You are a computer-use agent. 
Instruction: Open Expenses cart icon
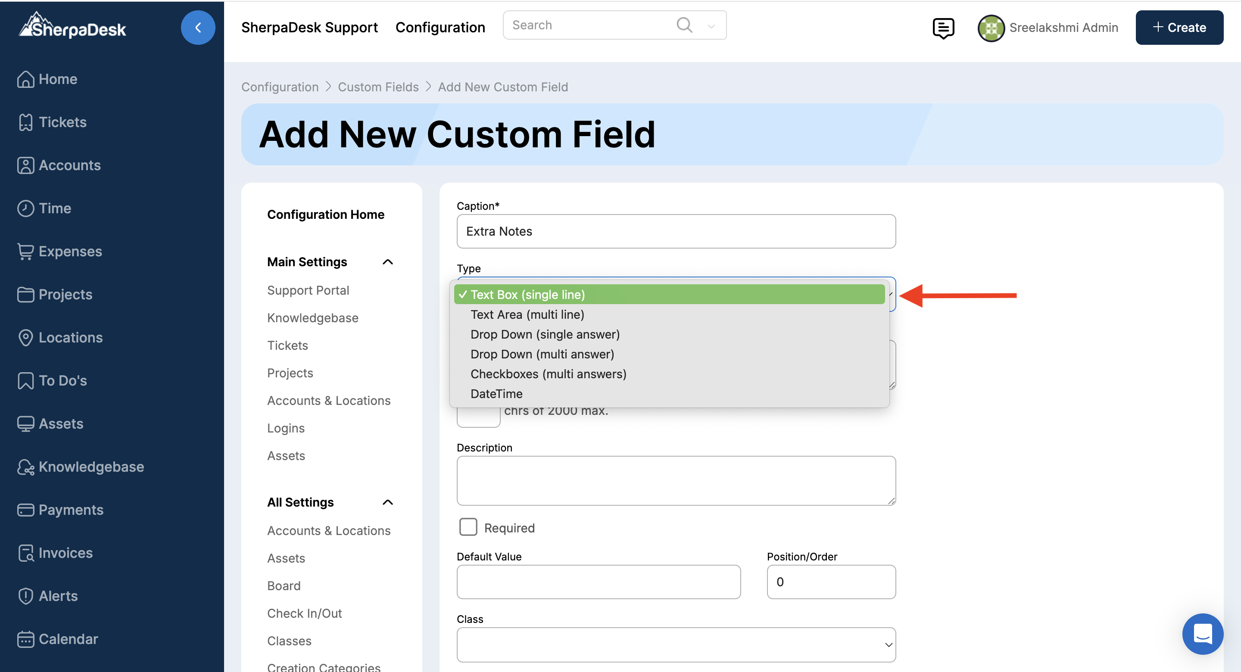(25, 252)
